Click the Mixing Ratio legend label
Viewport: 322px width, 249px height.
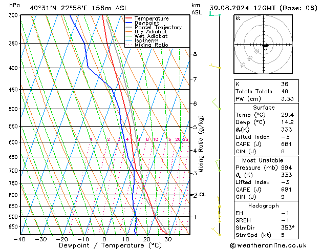152,45
